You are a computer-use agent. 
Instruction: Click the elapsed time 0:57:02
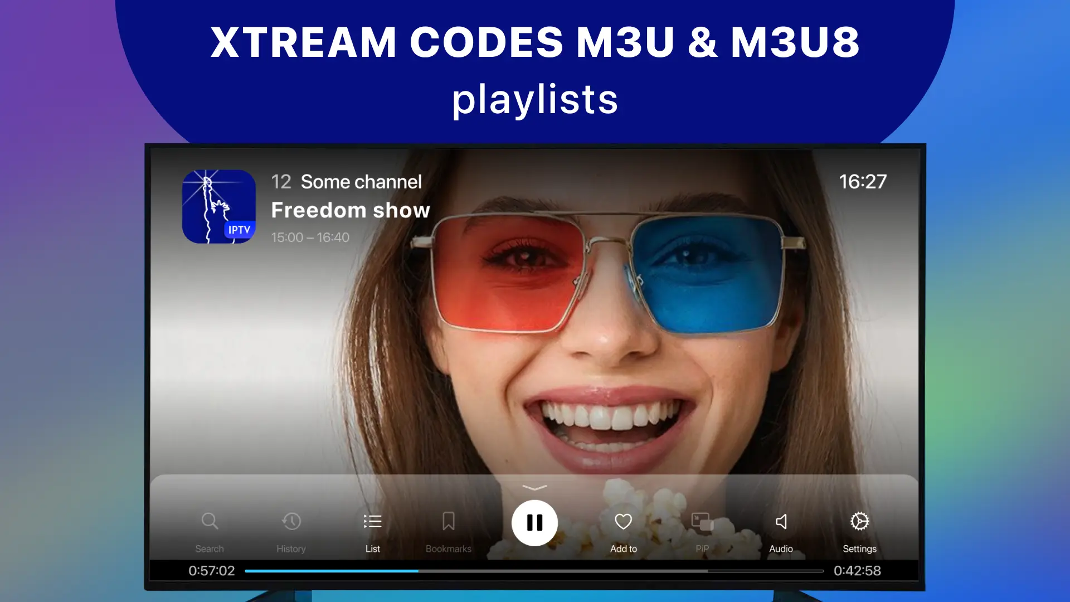pyautogui.click(x=211, y=571)
